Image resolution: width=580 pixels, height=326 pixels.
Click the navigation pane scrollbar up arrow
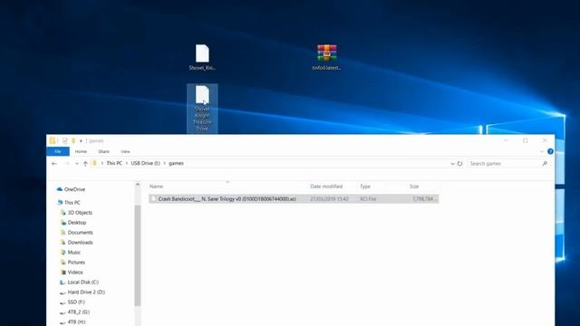[x=138, y=185]
